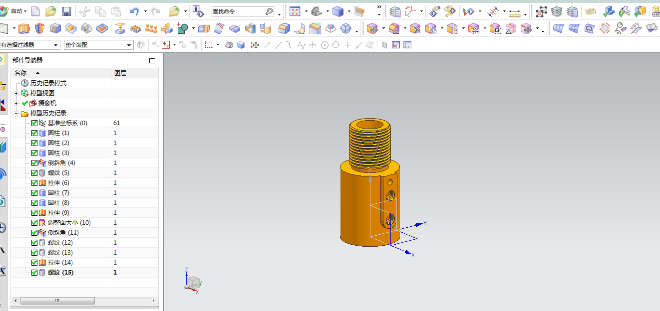The width and height of the screenshot is (660, 311).
Task: Uncheck the 基准坐标系 (0) checkbox
Action: [34, 123]
